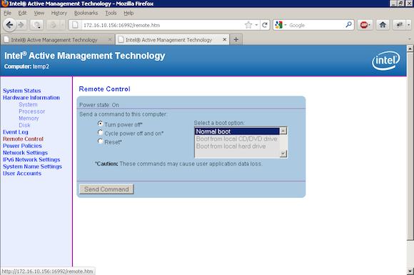
Task: Open dropdown arrow beside far-right toolbar icon
Action: click(x=408, y=25)
